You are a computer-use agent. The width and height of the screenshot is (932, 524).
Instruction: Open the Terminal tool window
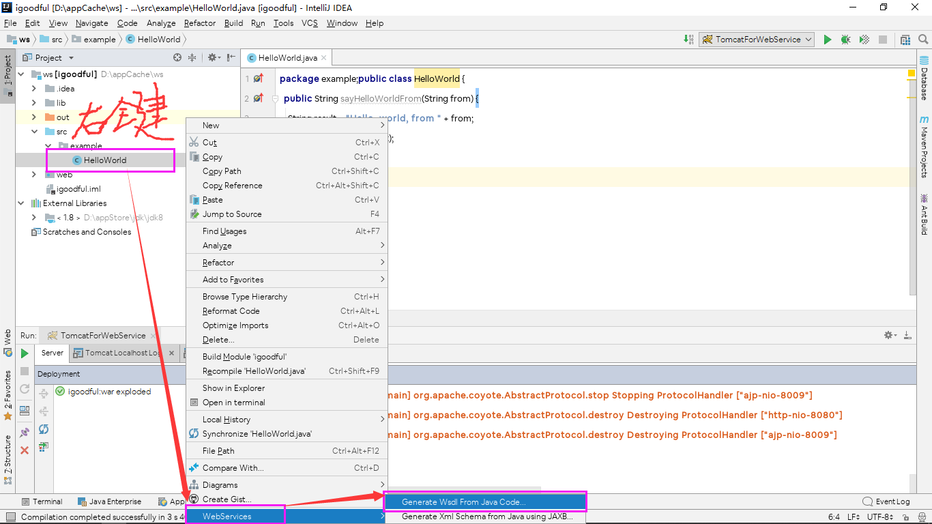(42, 501)
